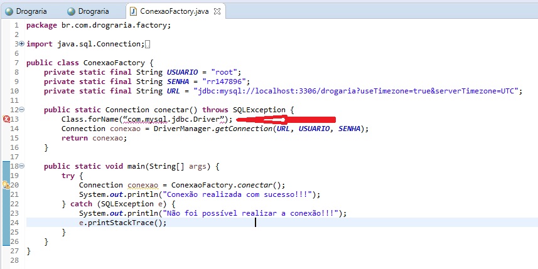Click DriverManager on line 14
538x269 pixels.
click(x=182, y=129)
